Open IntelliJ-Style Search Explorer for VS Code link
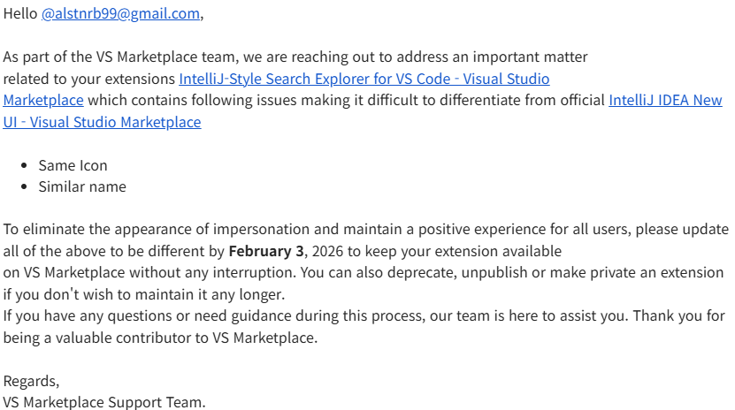The height and width of the screenshot is (410, 735). point(364,79)
